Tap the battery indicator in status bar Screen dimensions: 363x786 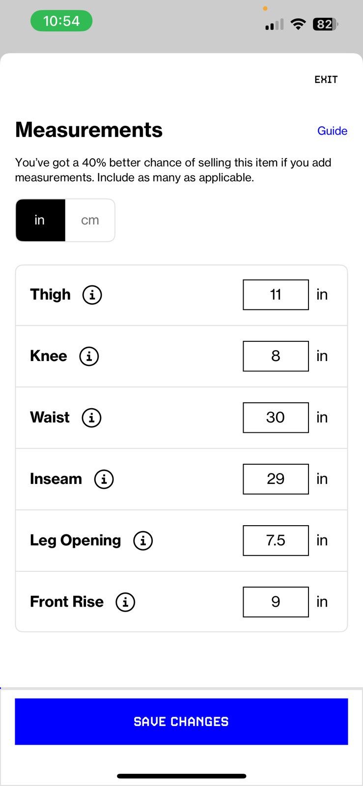pyautogui.click(x=326, y=24)
